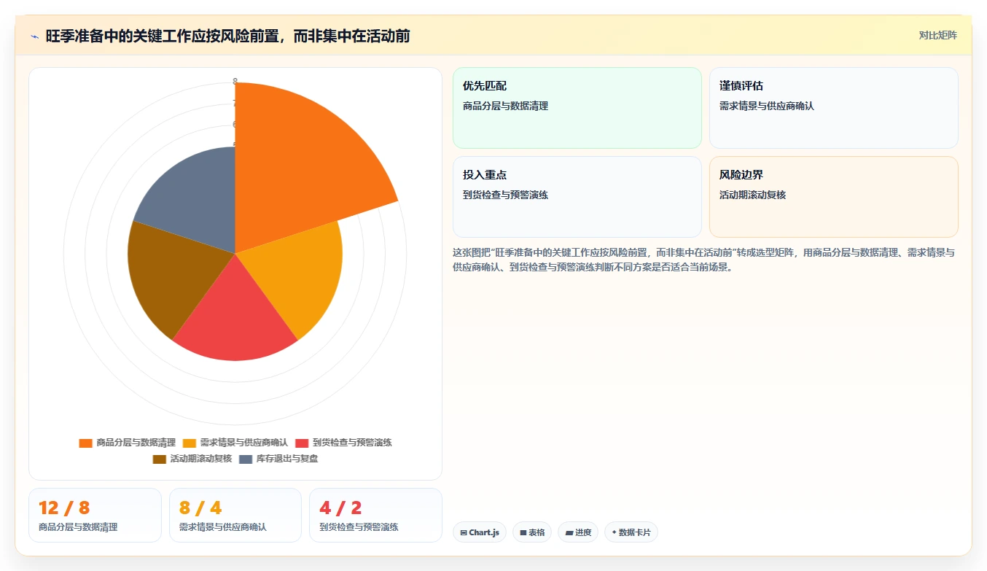987x571 pixels.
Task: Select the 4 / 2 stat card
Action: tap(375, 516)
